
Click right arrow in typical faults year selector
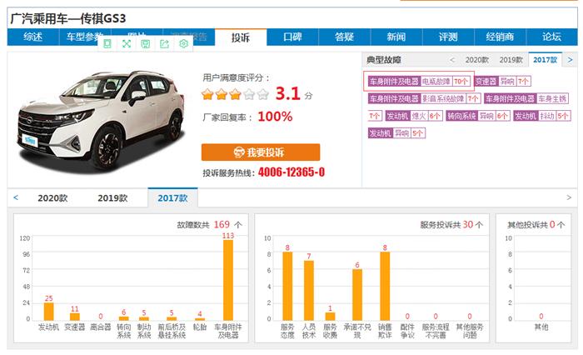[570, 60]
